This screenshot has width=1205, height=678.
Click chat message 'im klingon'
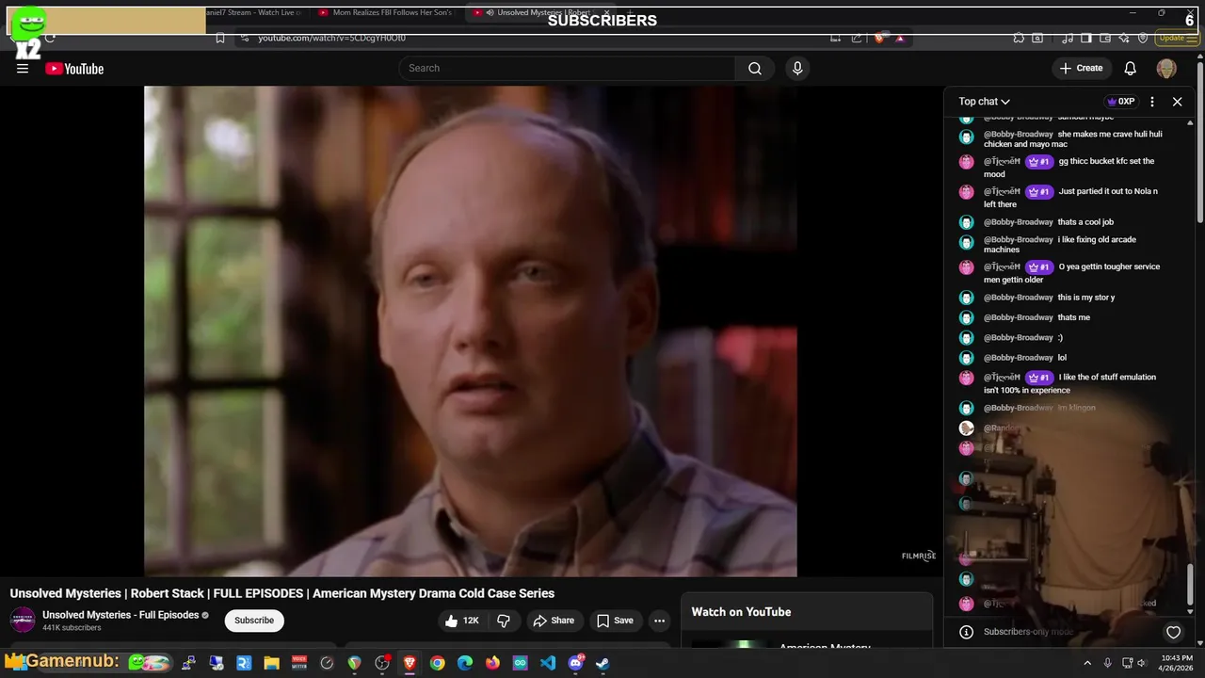1077,408
